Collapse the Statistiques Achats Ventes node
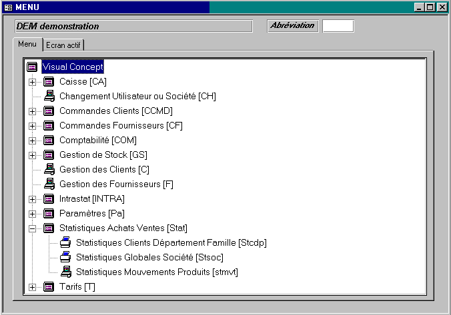This screenshot has width=451, height=315. 32,228
